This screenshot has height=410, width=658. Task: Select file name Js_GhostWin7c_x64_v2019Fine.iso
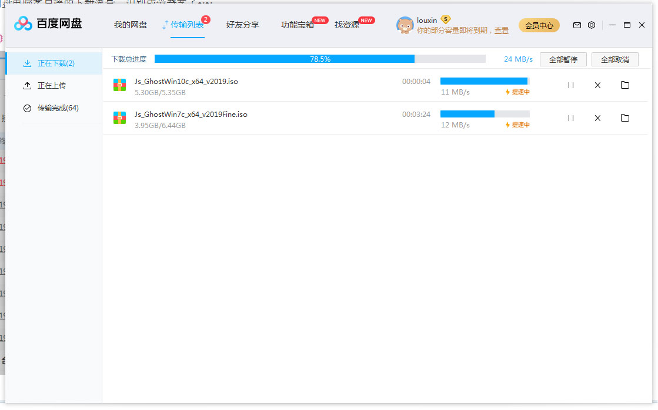click(191, 114)
